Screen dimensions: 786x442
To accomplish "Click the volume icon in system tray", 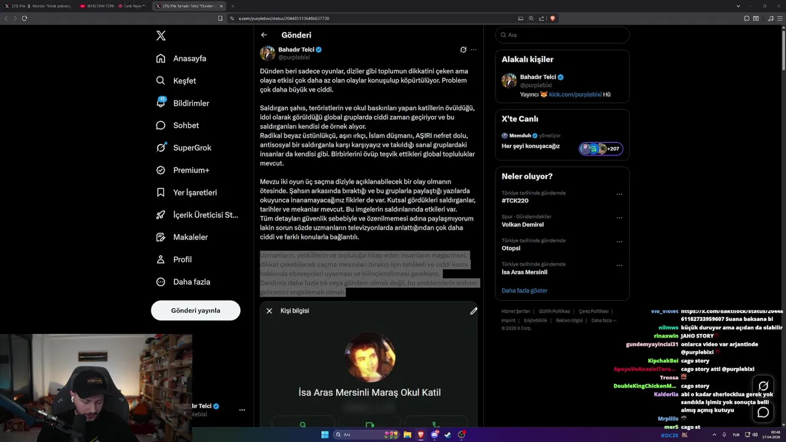I will [x=755, y=435].
